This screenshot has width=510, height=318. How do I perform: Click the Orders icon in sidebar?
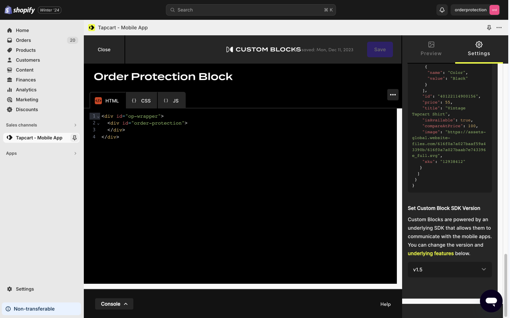[x=10, y=40]
